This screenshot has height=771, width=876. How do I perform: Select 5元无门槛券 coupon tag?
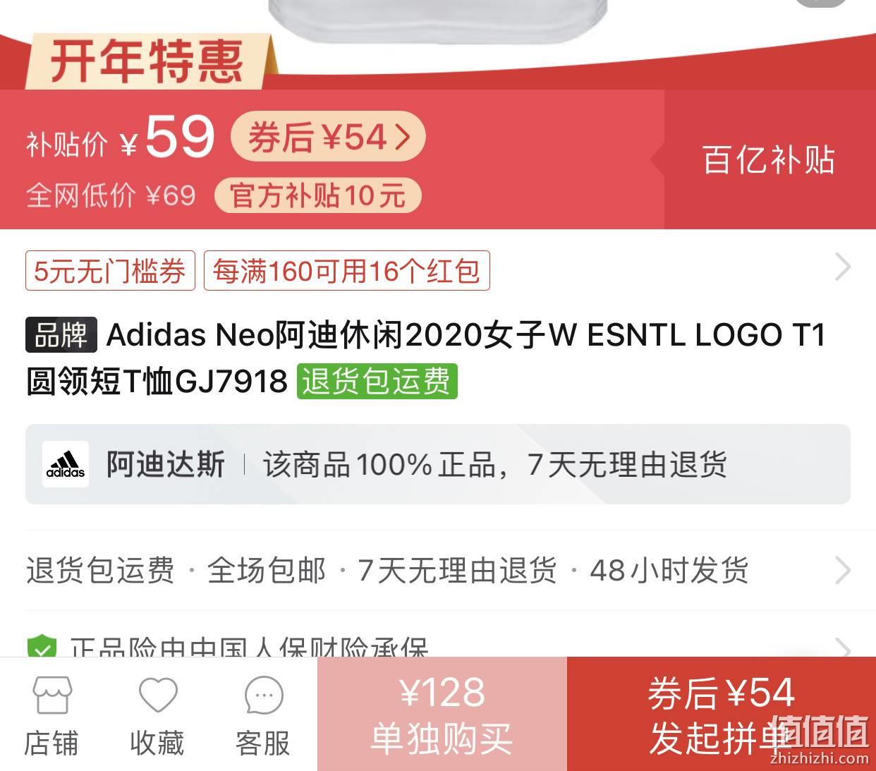tap(110, 271)
